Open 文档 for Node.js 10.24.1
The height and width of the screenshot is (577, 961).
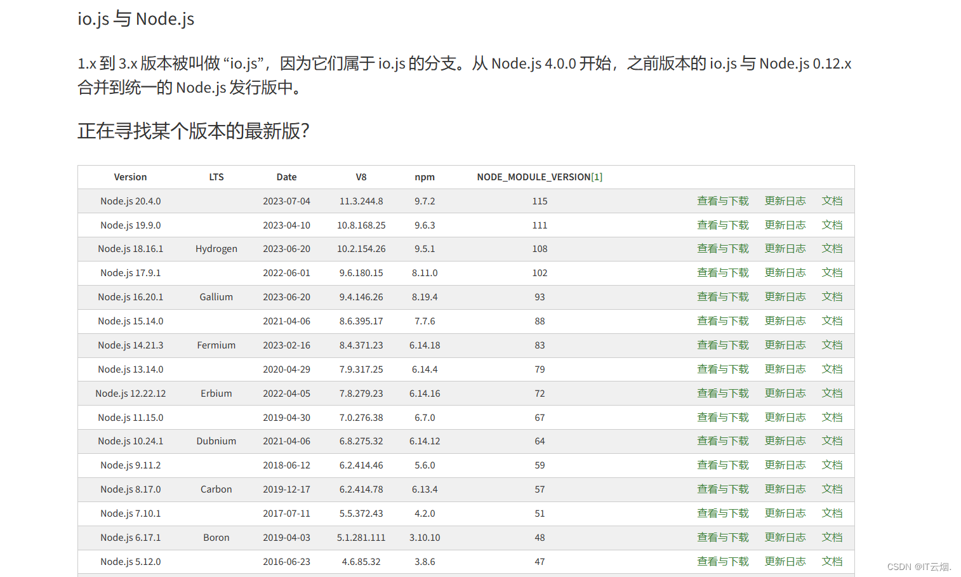[x=832, y=441]
